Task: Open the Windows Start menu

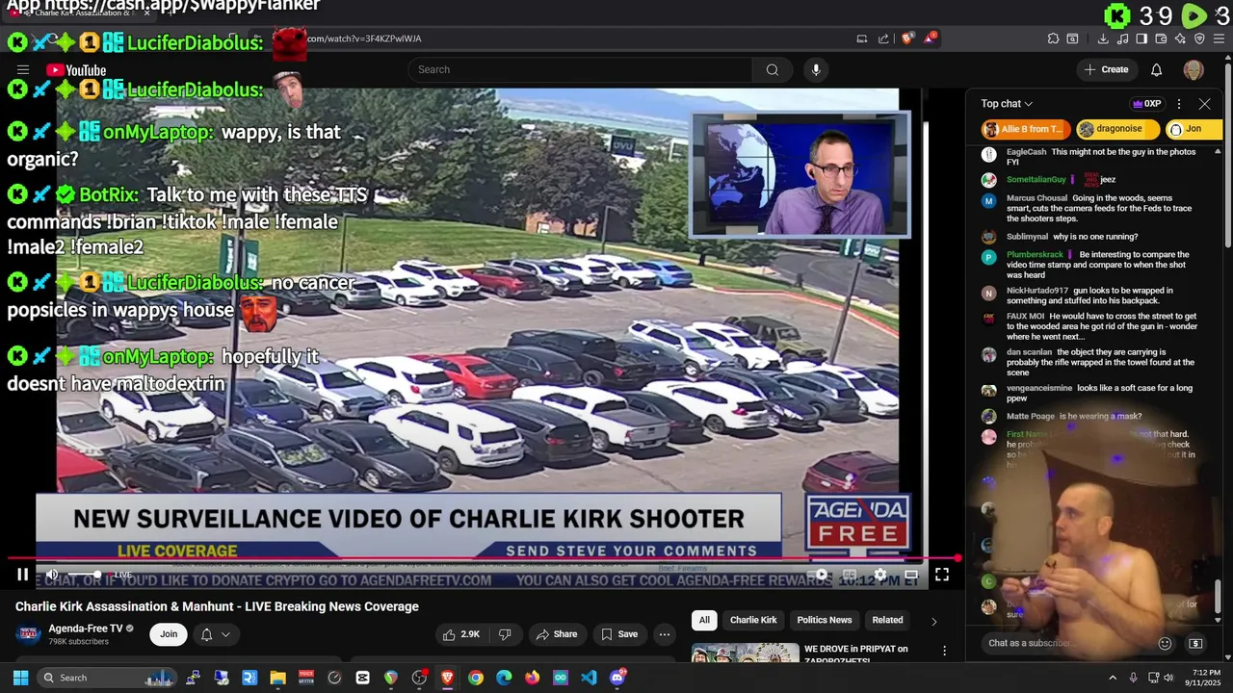Action: coord(20,678)
